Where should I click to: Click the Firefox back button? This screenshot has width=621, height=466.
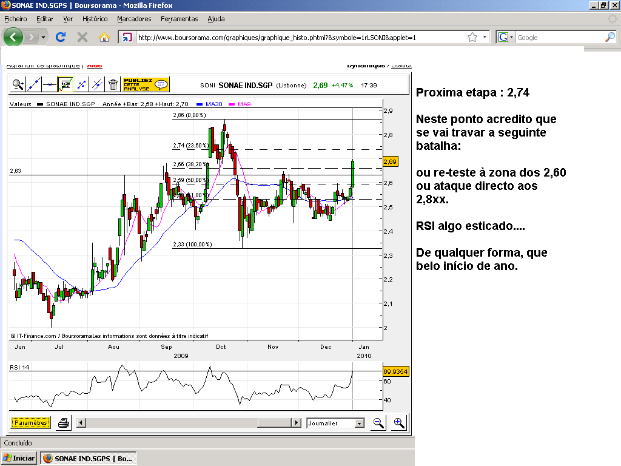(x=13, y=37)
